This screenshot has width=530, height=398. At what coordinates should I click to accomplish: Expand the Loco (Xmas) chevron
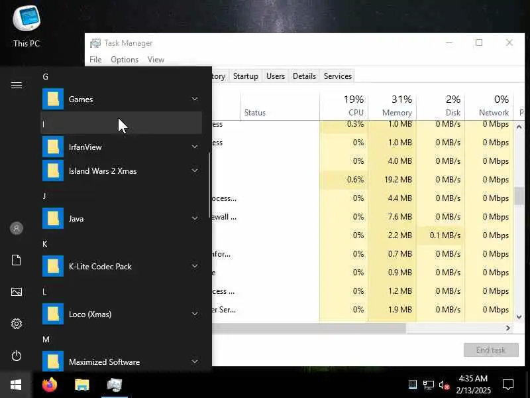(x=195, y=314)
